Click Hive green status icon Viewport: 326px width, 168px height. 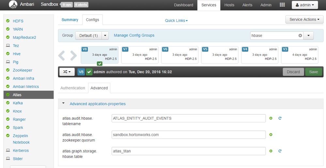8,53
